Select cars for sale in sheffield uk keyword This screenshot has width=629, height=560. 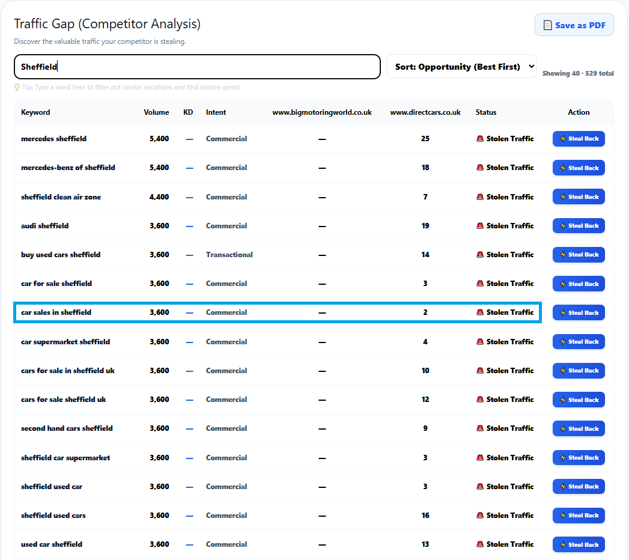pos(68,371)
